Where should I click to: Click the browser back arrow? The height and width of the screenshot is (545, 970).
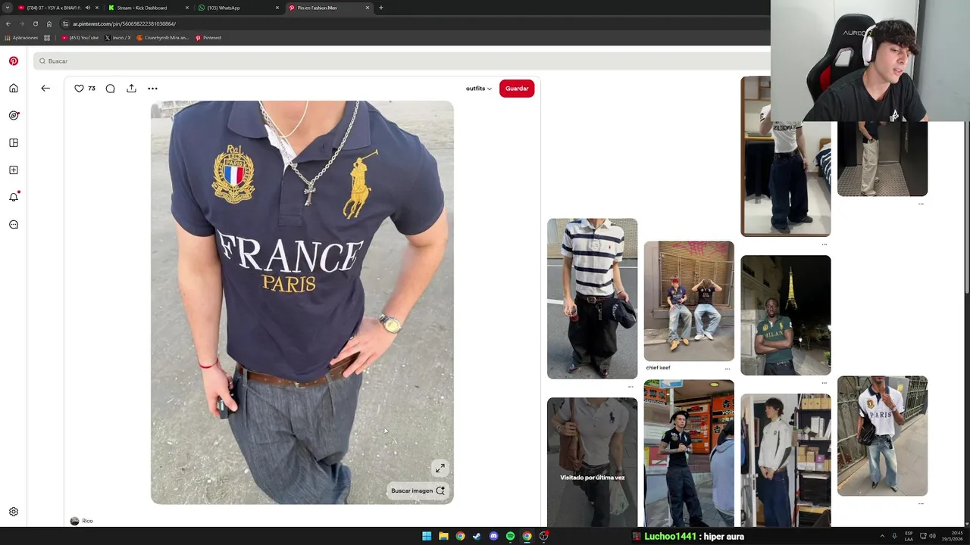point(8,23)
